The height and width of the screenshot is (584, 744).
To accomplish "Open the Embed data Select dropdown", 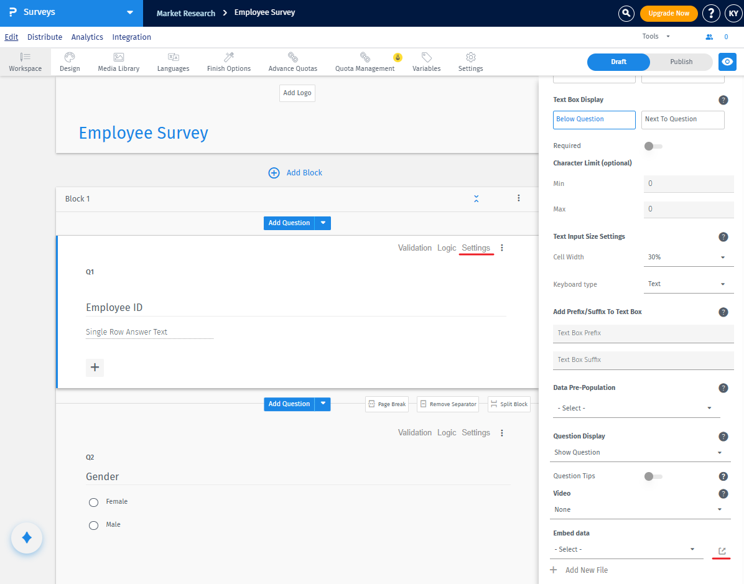I will (626, 549).
